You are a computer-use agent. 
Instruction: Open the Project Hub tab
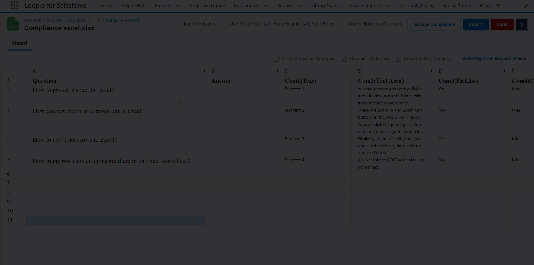coord(133,6)
